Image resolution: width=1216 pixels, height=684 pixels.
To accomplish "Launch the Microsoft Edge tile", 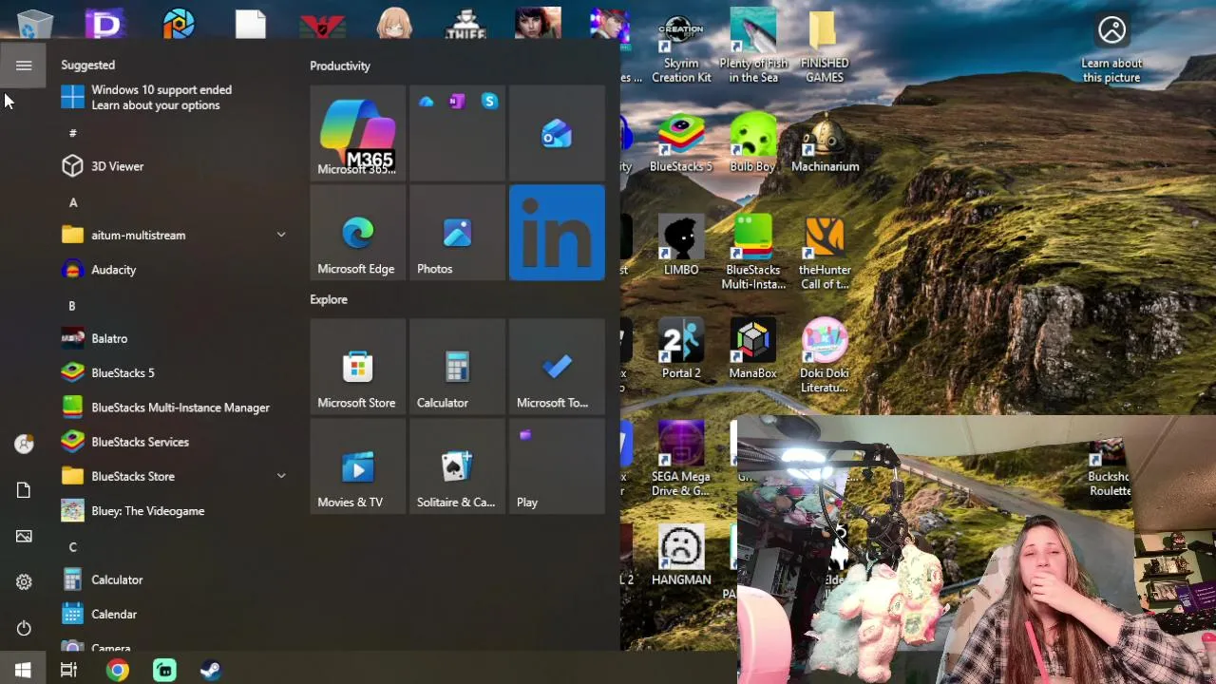I will 357,233.
